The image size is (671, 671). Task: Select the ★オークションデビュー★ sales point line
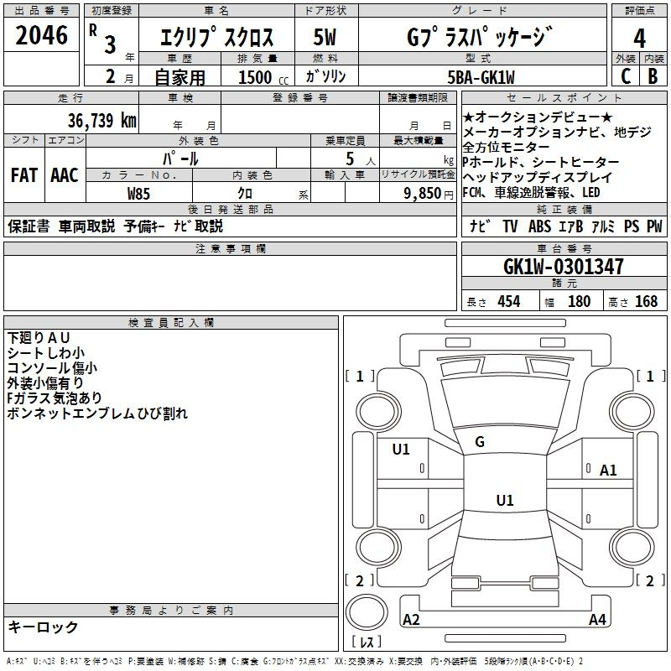(x=538, y=117)
